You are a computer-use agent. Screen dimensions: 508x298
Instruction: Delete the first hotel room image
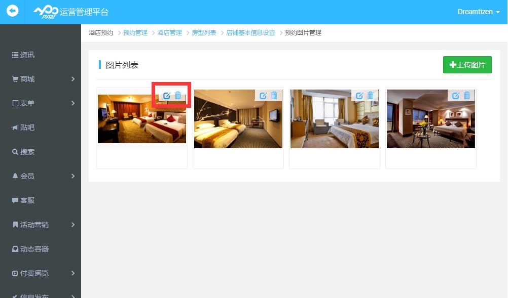click(178, 96)
